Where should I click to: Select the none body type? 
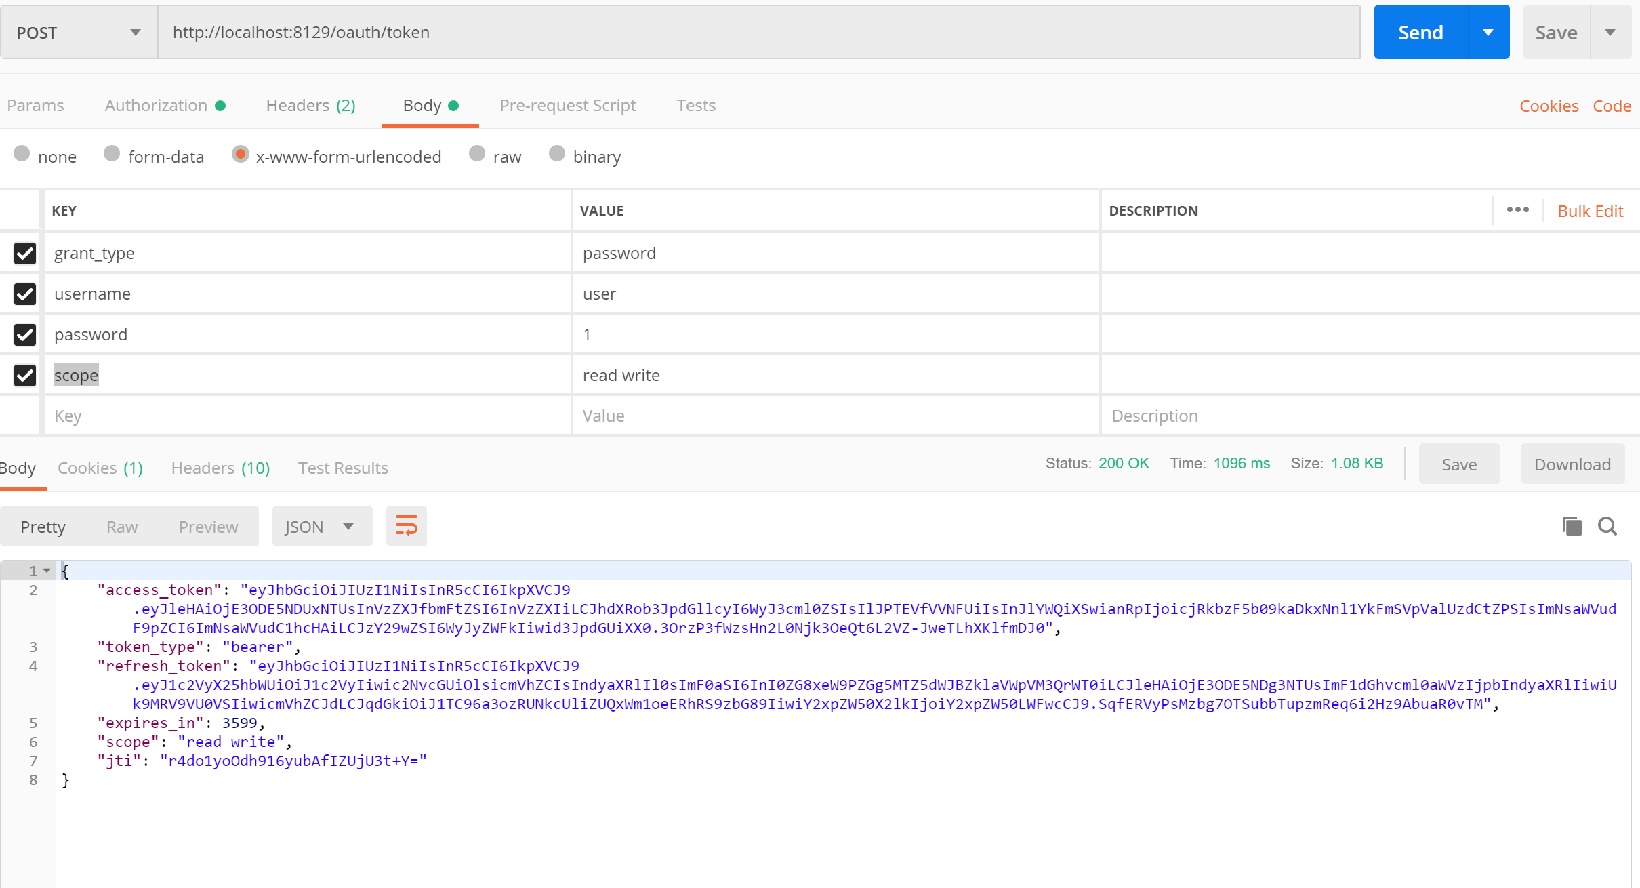22,154
